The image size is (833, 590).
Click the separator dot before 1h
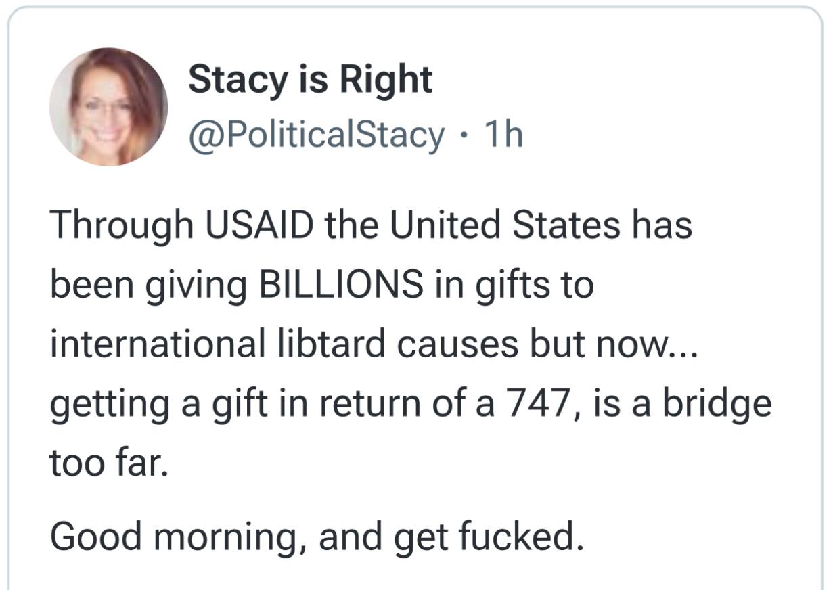coord(461,135)
